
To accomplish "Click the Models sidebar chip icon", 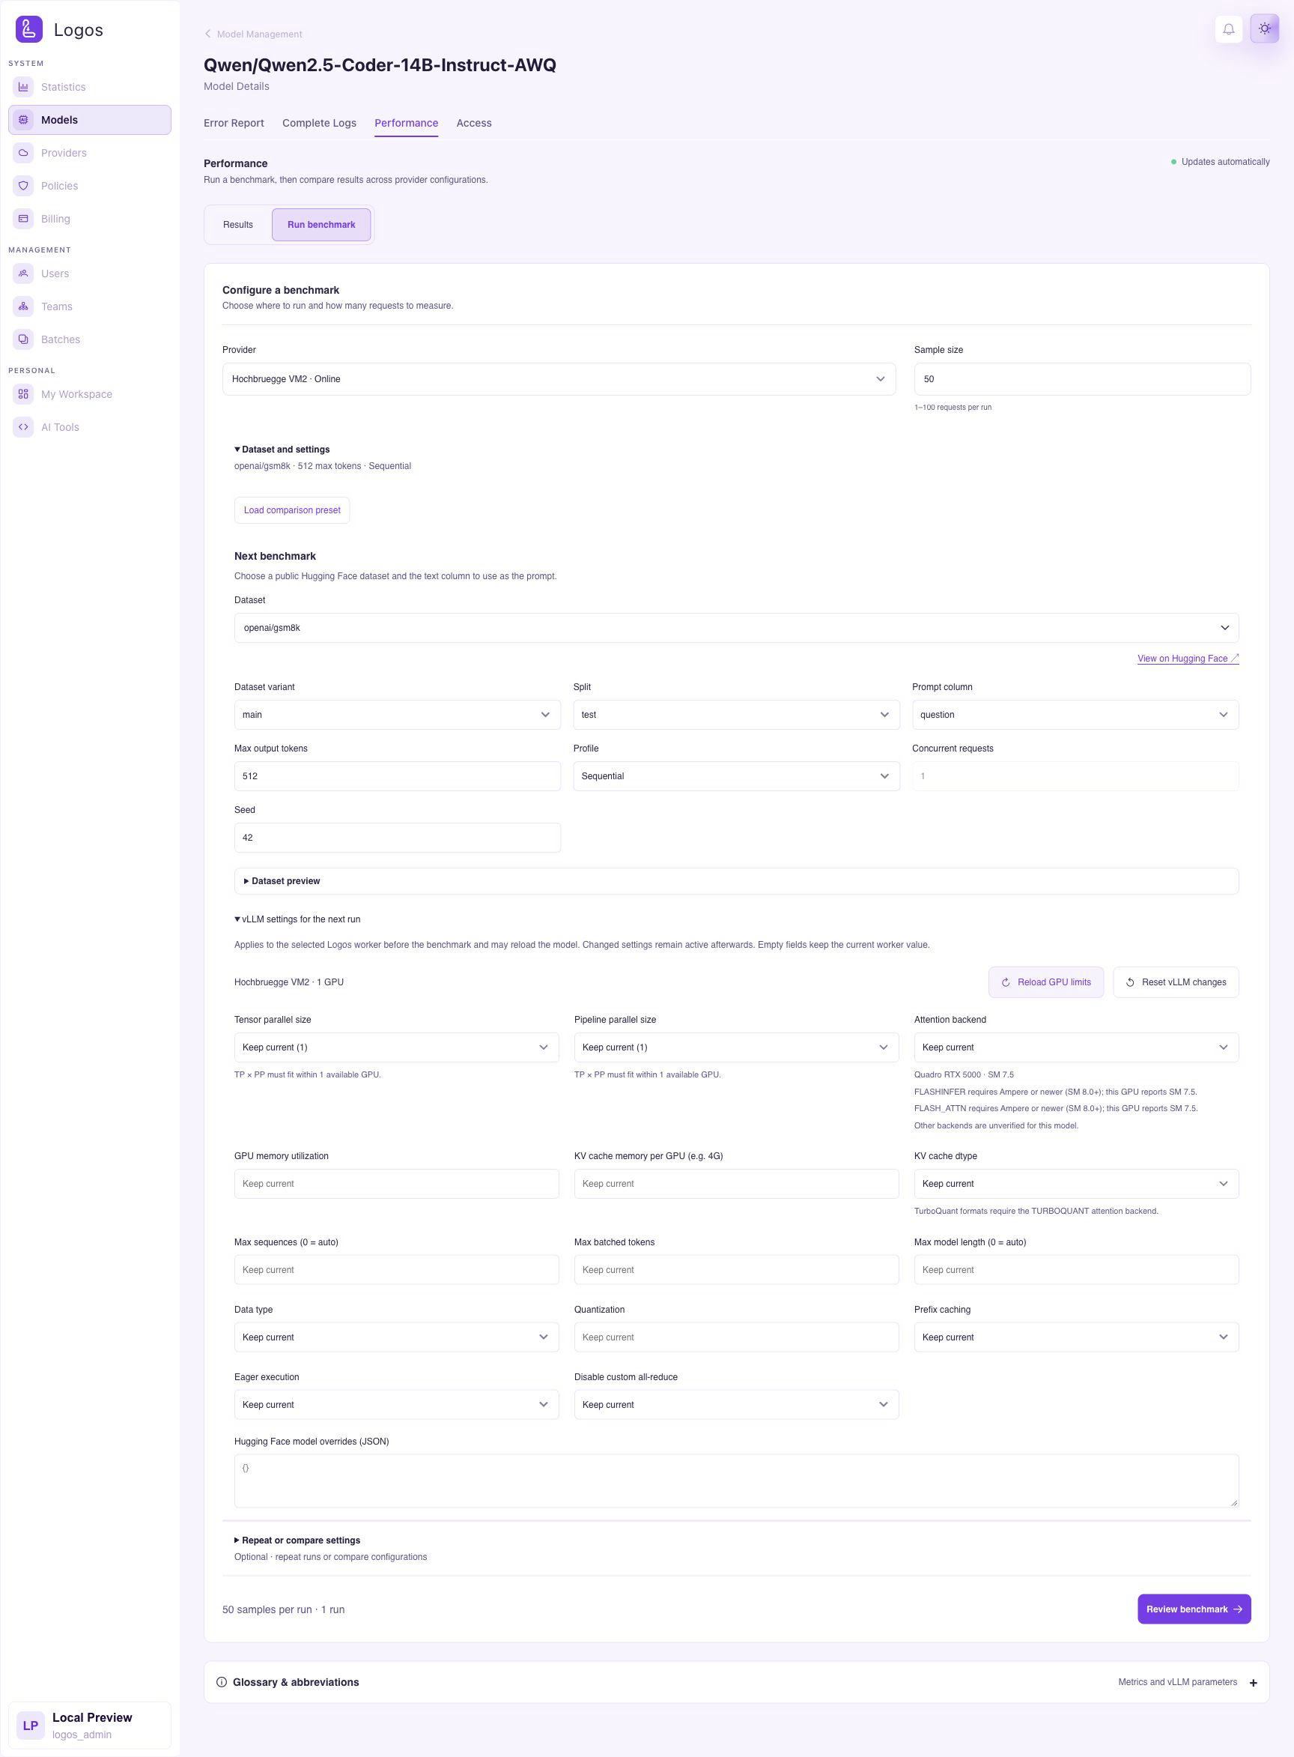I will pyautogui.click(x=23, y=120).
